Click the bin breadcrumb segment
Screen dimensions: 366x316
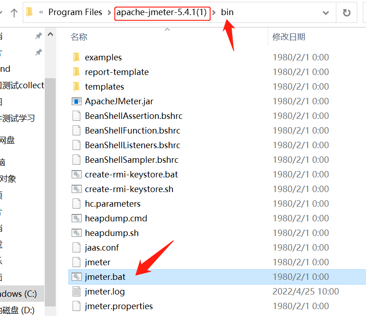pos(227,12)
